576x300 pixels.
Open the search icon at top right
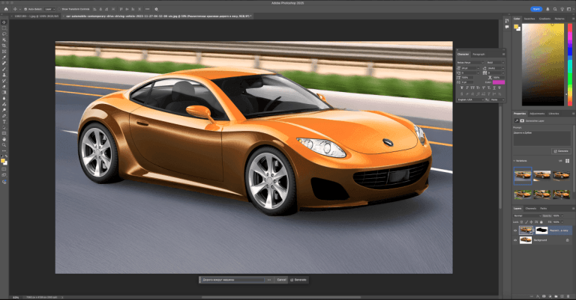tap(556, 9)
